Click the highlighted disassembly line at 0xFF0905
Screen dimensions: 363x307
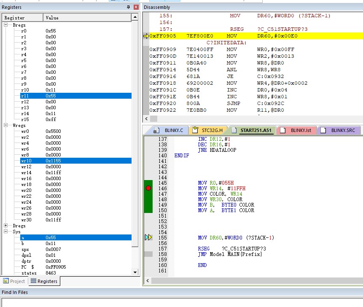point(256,36)
